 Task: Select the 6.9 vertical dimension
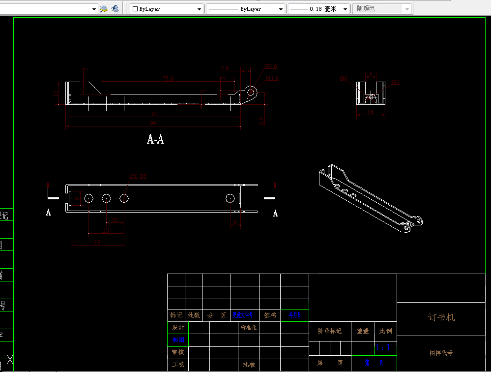(x=261, y=121)
